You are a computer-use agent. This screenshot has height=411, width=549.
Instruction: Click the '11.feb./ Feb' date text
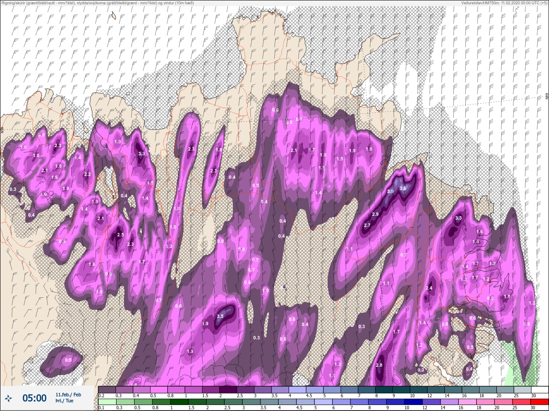pyautogui.click(x=68, y=394)
